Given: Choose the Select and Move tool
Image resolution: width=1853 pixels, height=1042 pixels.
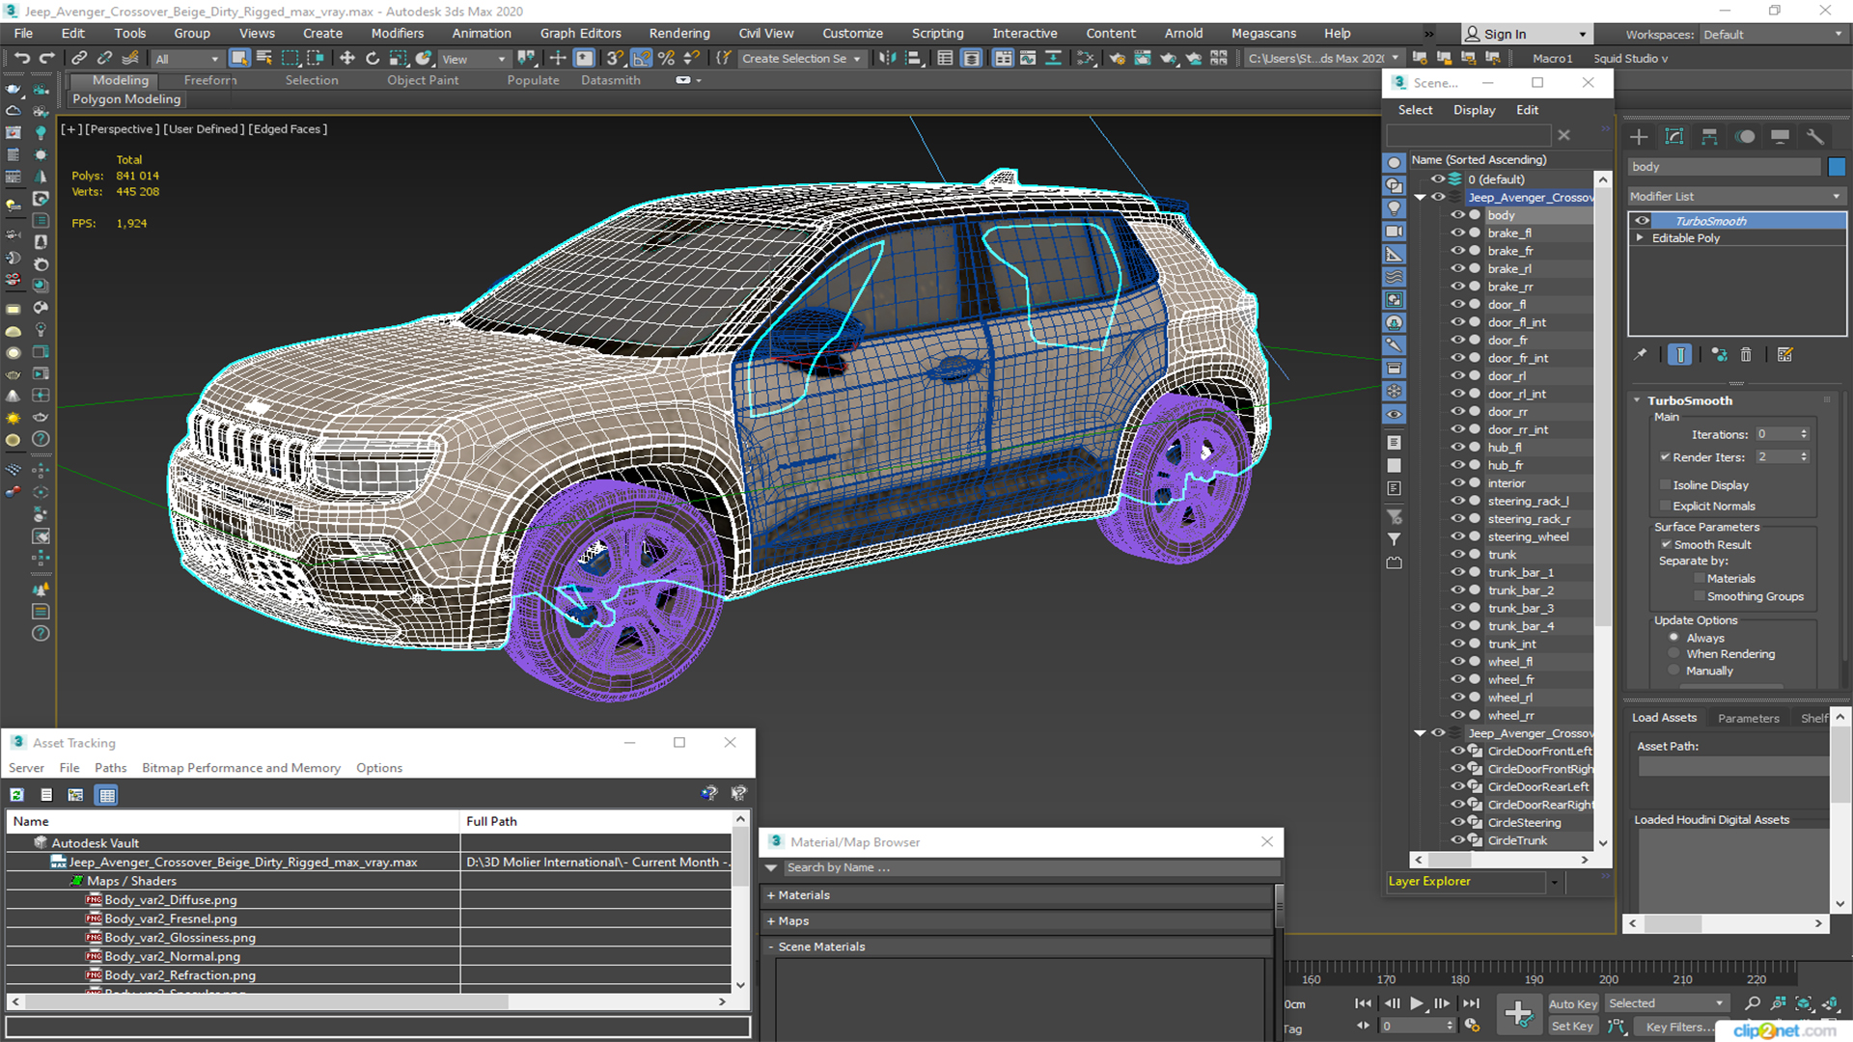Looking at the screenshot, I should [346, 58].
